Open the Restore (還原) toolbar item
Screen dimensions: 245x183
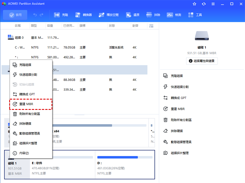[x=133, y=15]
